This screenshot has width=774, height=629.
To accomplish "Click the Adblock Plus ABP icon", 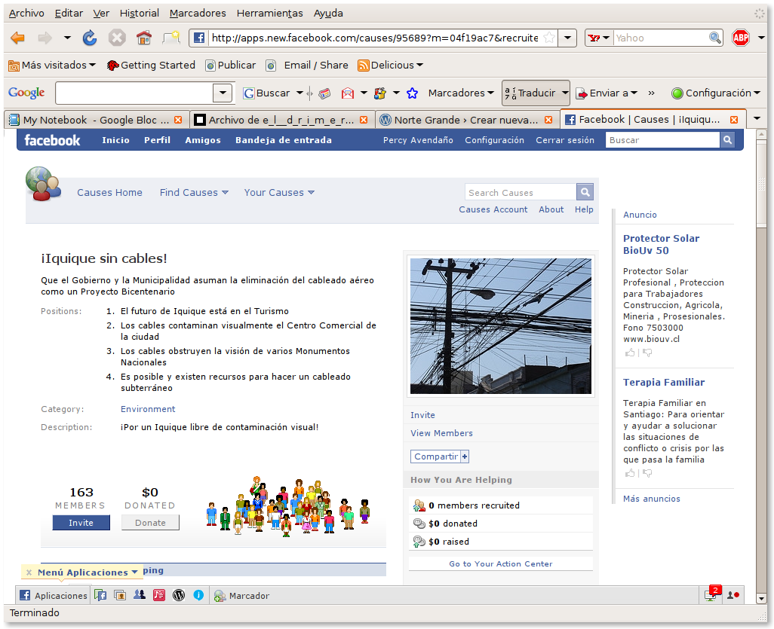I will tap(741, 38).
